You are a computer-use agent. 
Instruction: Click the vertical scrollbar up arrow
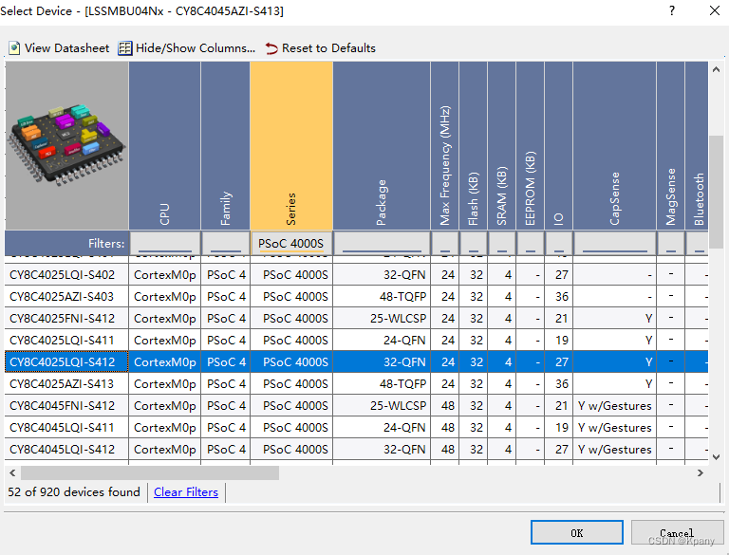716,69
